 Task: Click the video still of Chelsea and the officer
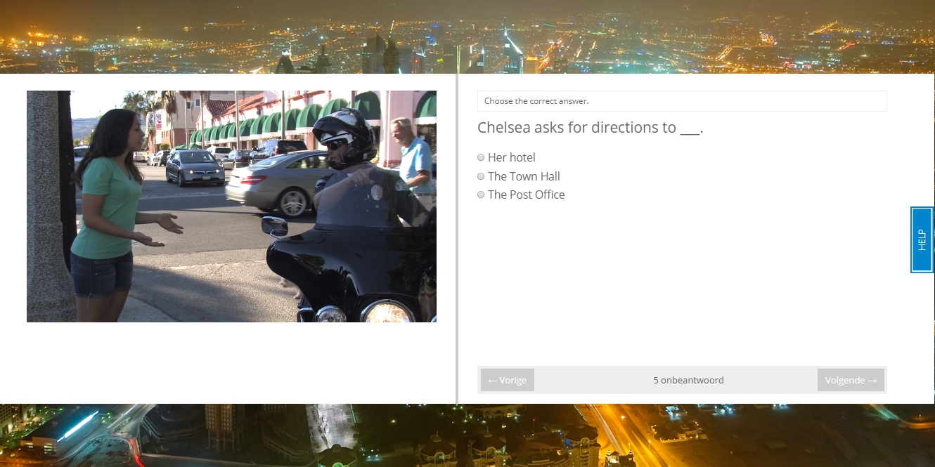(231, 206)
